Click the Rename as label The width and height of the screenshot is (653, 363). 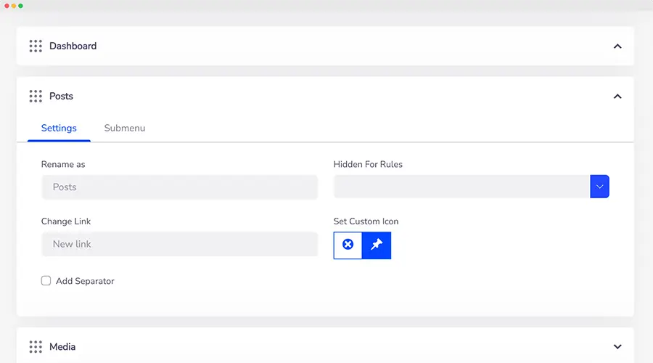pos(63,164)
